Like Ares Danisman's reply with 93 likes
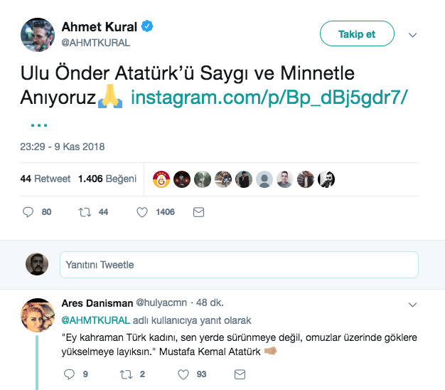The image size is (445, 390). (x=183, y=374)
